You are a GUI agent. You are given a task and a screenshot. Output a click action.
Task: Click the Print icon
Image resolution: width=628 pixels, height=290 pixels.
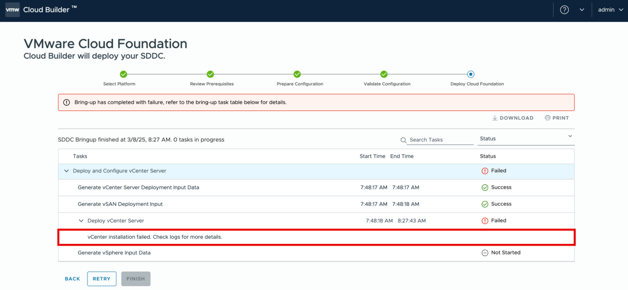[547, 118]
